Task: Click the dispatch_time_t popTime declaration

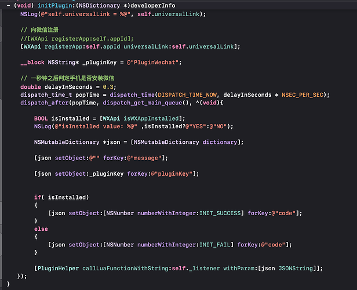Action: pyautogui.click(x=60, y=95)
